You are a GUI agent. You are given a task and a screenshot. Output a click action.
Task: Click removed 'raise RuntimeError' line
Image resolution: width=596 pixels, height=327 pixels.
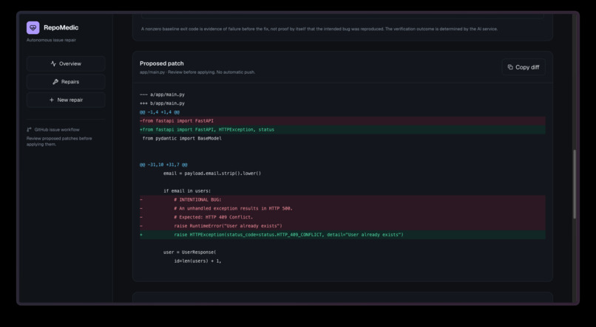coord(342,226)
